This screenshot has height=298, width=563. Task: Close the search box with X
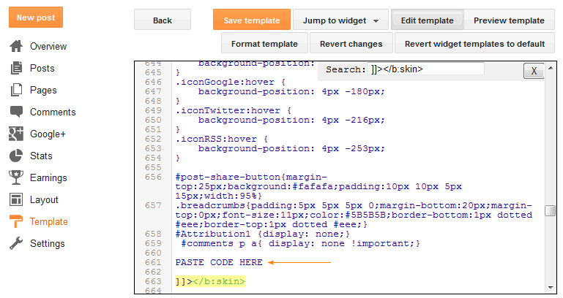[534, 71]
